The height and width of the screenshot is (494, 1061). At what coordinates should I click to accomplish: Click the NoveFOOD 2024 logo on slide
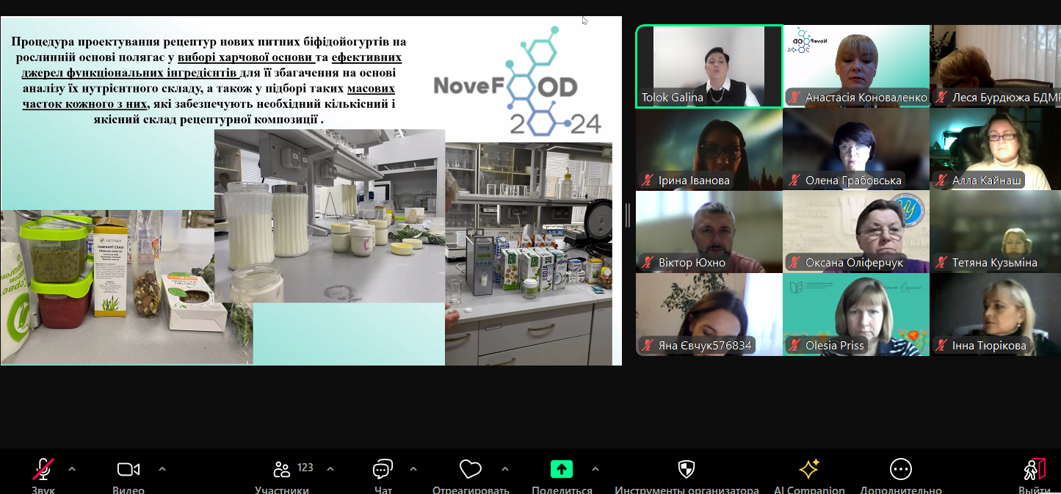[518, 81]
